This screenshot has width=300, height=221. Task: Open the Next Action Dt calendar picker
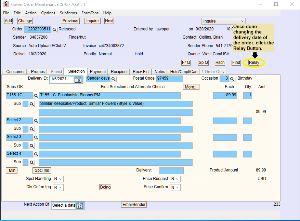80,206
